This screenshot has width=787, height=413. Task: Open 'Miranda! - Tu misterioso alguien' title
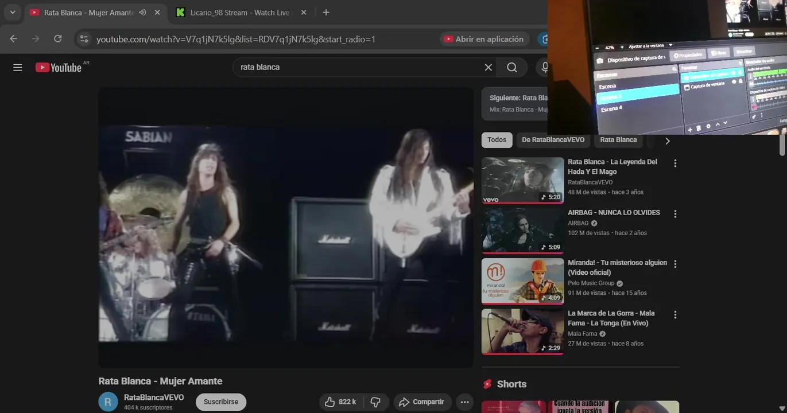pyautogui.click(x=617, y=268)
